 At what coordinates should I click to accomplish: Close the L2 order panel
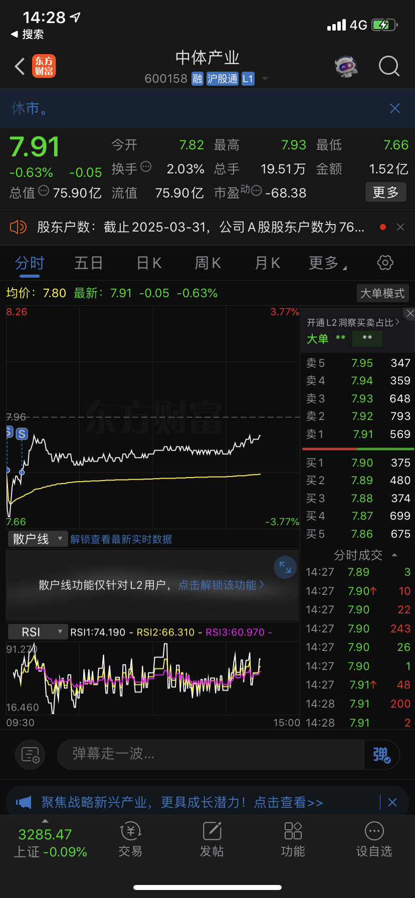tap(410, 313)
